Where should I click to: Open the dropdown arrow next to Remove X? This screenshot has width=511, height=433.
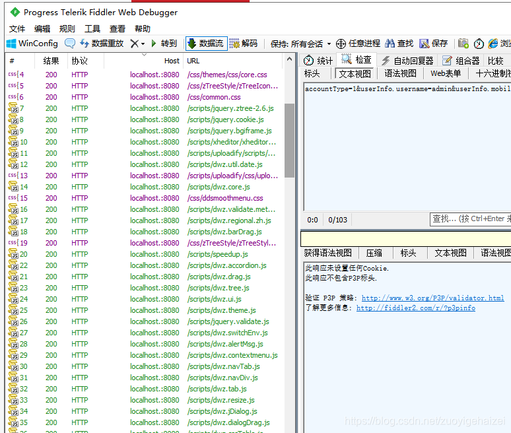(143, 44)
